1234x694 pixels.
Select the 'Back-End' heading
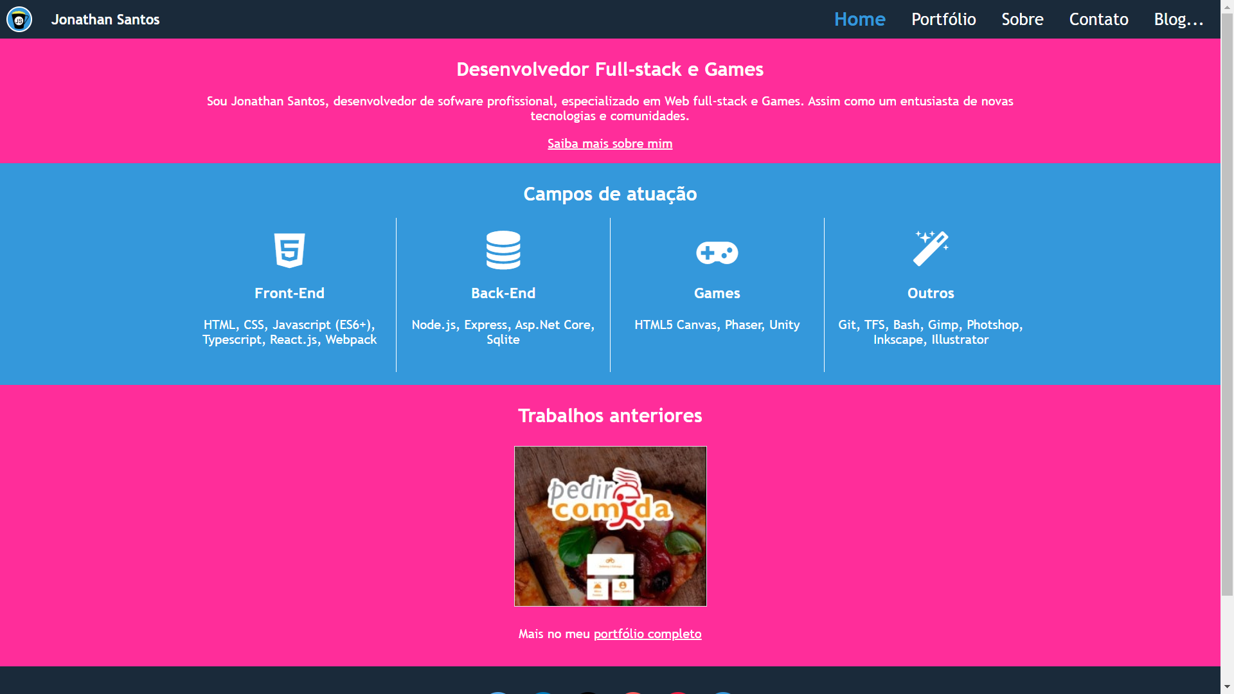503,293
